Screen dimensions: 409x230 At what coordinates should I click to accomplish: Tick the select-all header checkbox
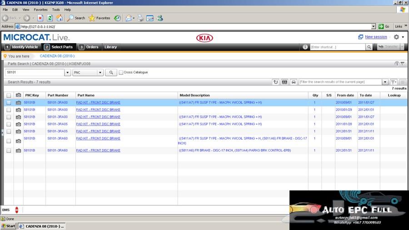click(x=9, y=95)
